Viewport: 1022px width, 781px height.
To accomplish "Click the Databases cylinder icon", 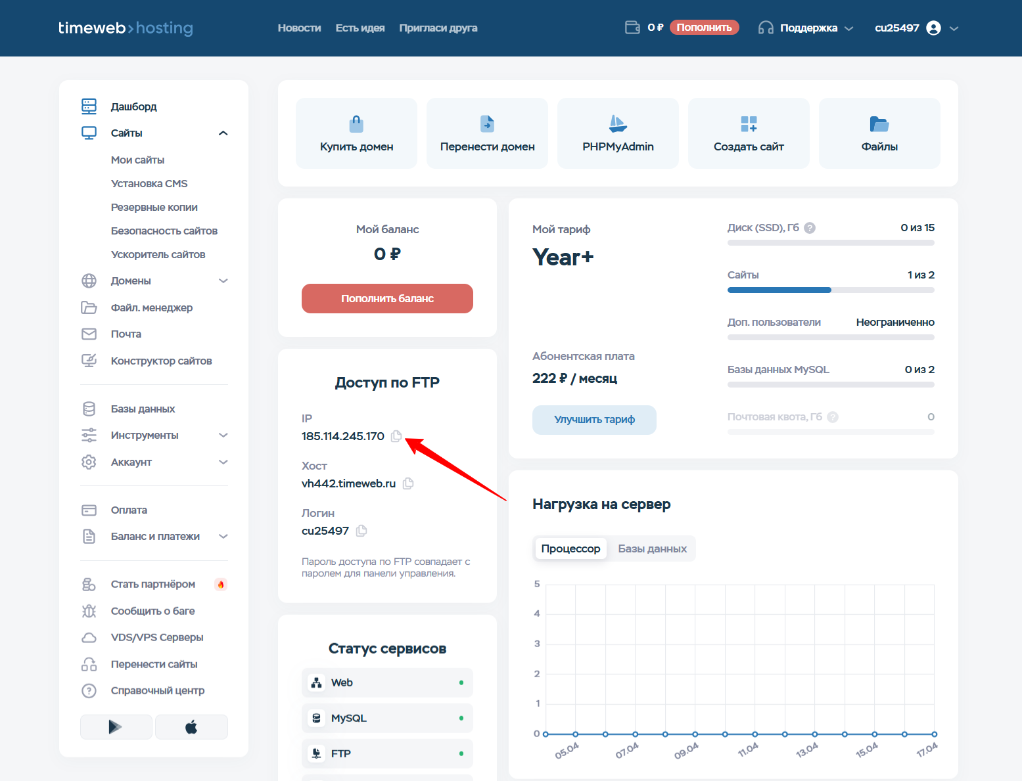I will click(89, 409).
